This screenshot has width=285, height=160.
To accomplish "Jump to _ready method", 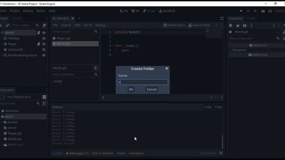I will pyautogui.click(x=57, y=81).
